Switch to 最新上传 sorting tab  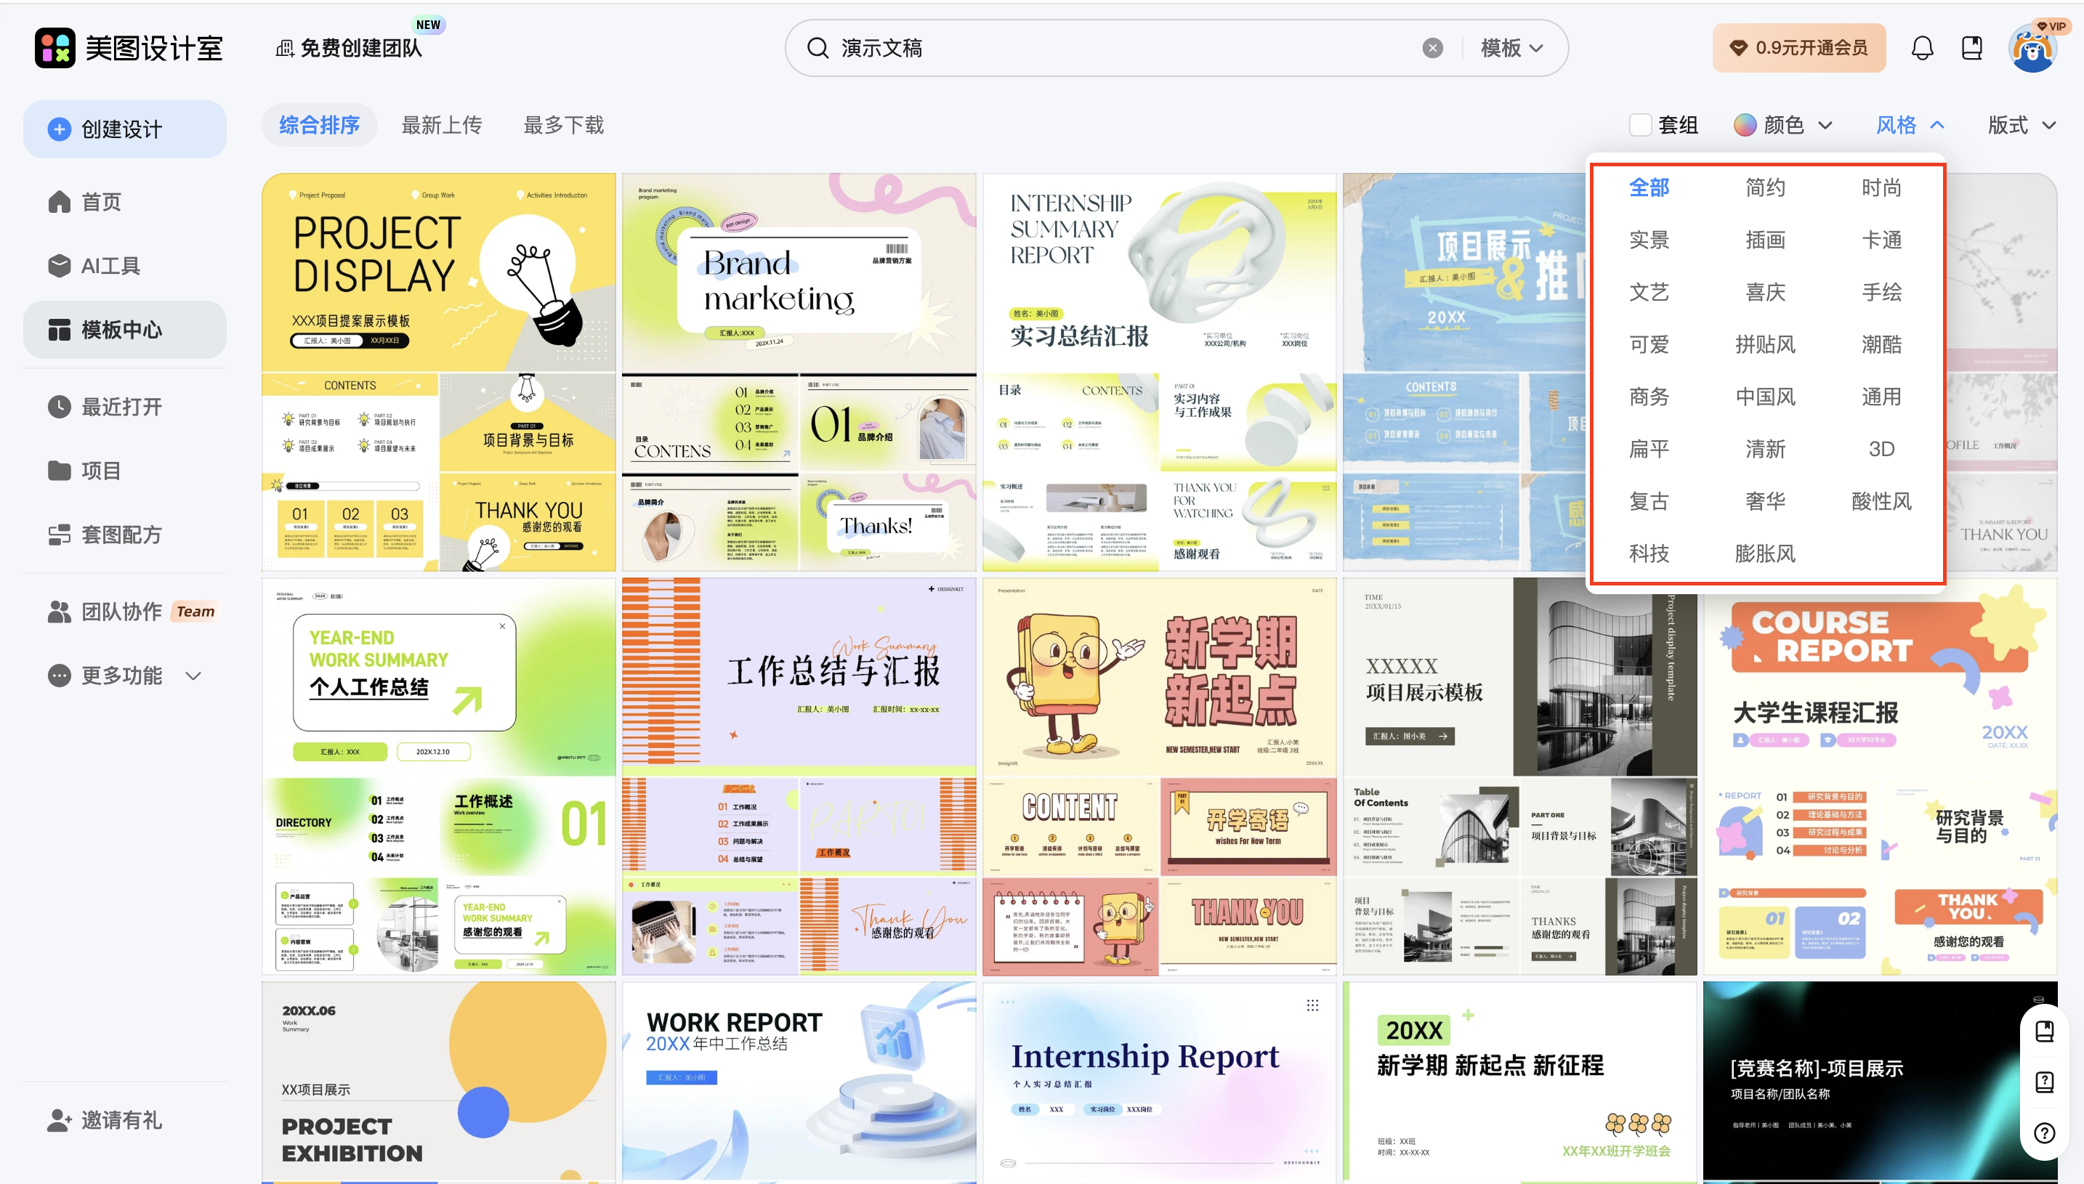[442, 125]
